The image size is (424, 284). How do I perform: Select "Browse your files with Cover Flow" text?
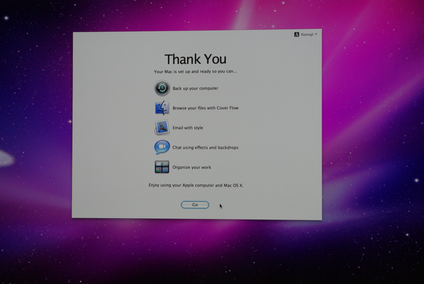(206, 108)
